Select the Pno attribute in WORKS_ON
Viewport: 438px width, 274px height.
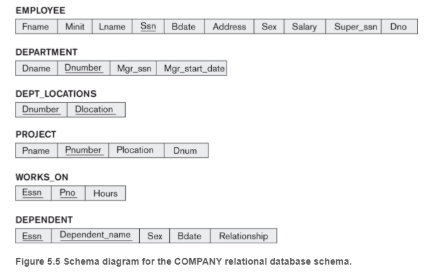(x=69, y=193)
